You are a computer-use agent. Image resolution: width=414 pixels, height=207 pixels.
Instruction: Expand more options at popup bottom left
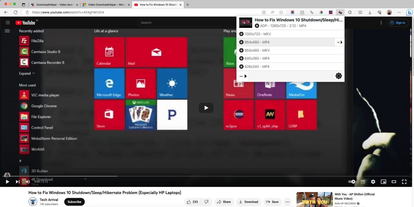[x=243, y=76]
